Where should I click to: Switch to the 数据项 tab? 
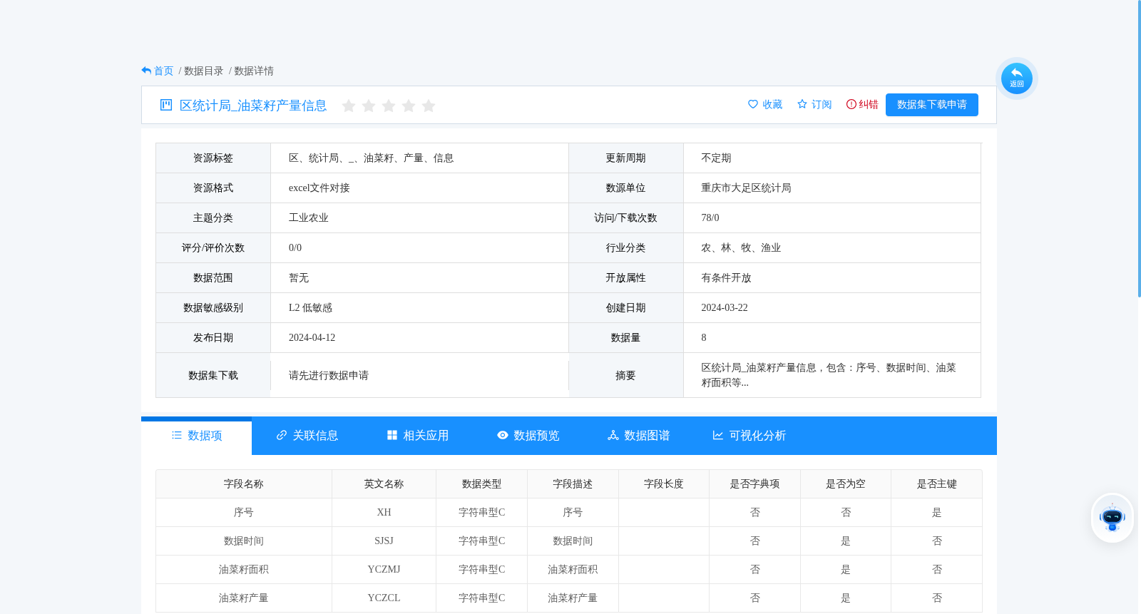tap(197, 436)
